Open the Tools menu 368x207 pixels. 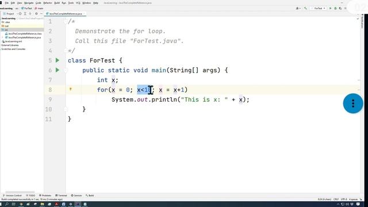[71, 3]
